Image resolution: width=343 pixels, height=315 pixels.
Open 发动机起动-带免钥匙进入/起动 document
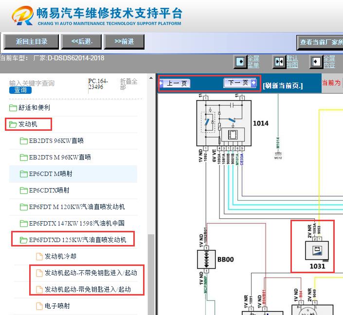click(x=88, y=289)
